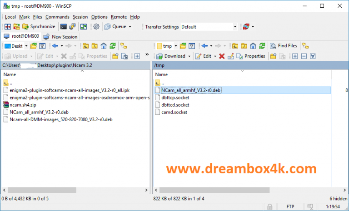
Task: Click the remote Rename icon
Action: coord(230,56)
